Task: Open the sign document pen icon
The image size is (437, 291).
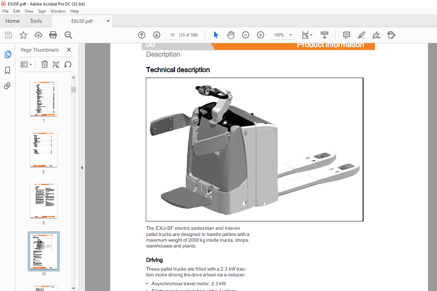Action: click(x=376, y=35)
